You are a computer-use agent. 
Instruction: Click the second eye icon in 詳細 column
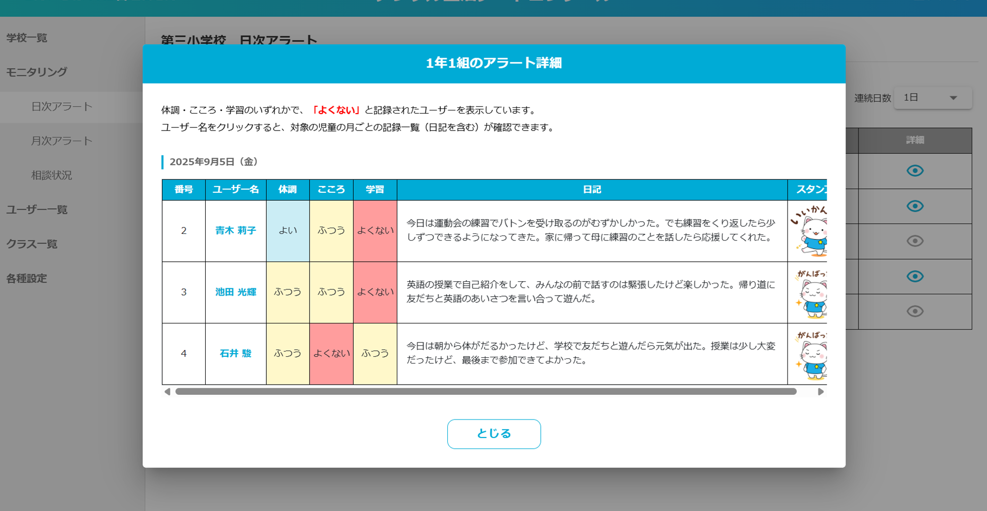[x=915, y=206]
